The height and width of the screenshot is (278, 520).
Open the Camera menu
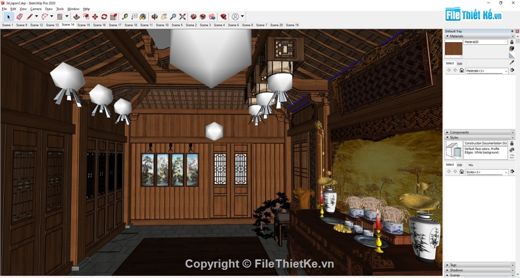point(36,9)
